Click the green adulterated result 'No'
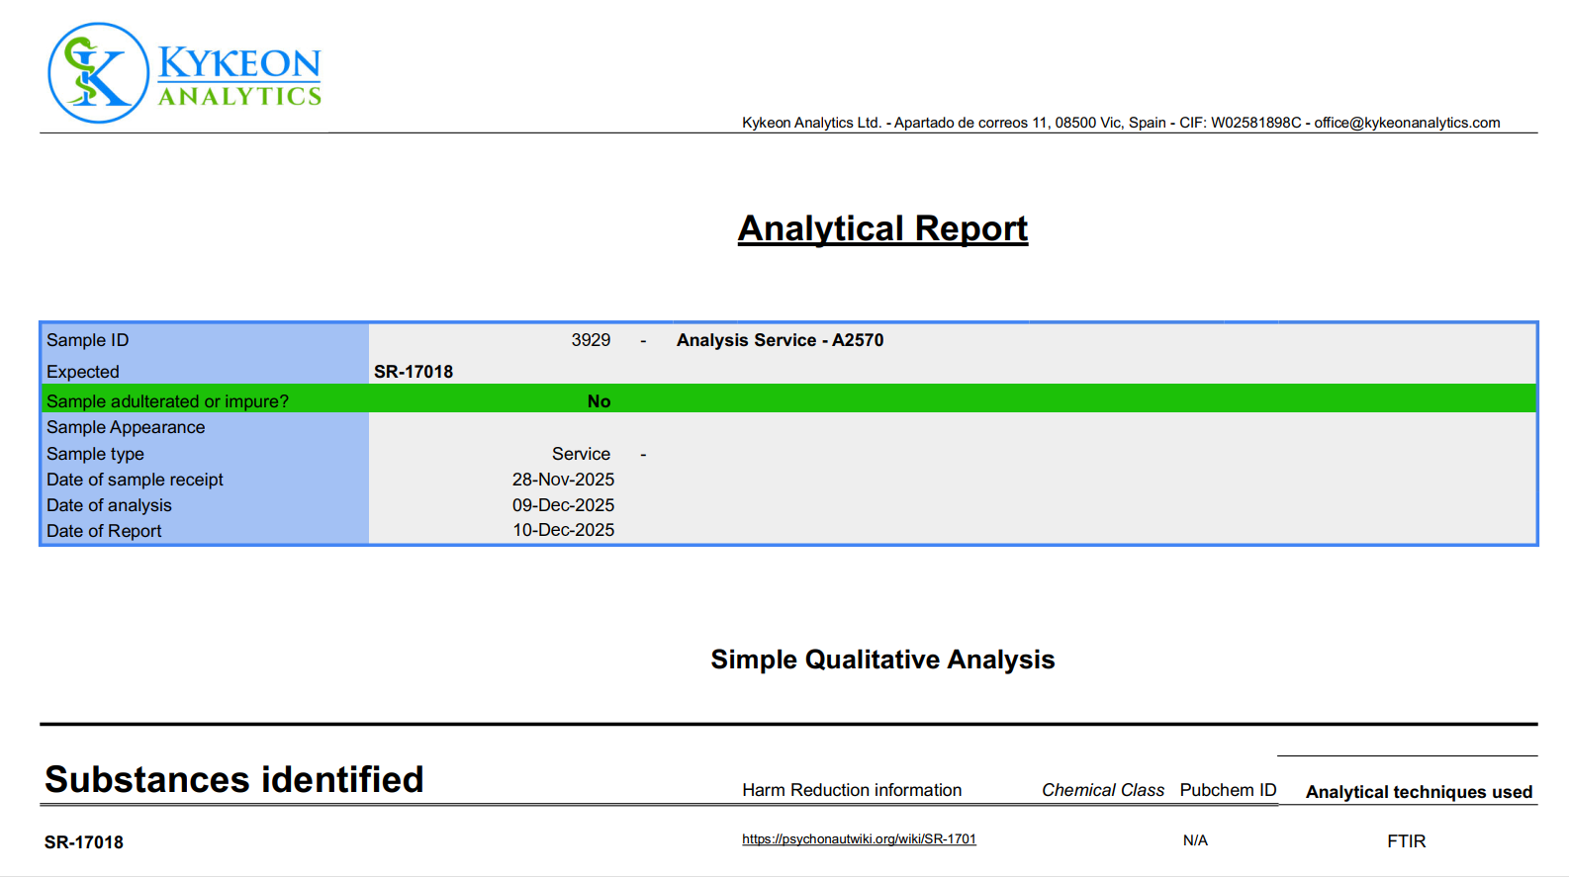 pos(599,401)
